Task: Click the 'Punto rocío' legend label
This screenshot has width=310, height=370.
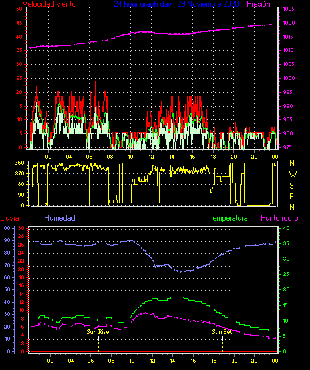Action: 279,218
